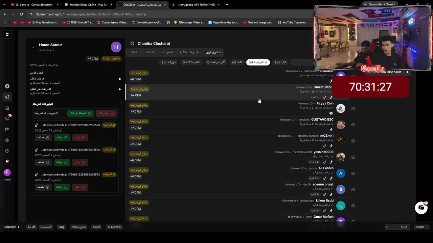Go back with the browser back arrow
The width and height of the screenshot is (433, 243).
coord(5,14)
